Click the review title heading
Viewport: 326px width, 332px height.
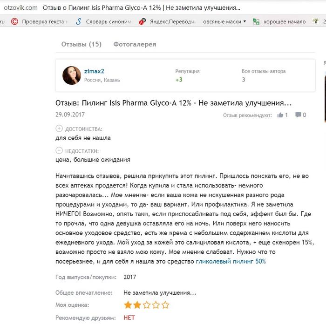click(173, 102)
